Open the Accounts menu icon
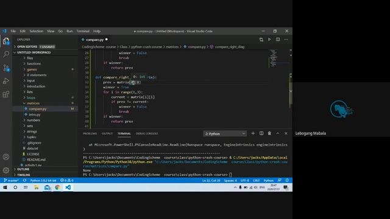 coord(6,157)
